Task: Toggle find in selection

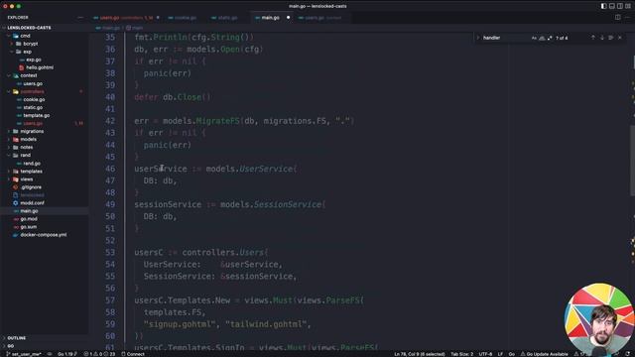Action: (x=611, y=38)
